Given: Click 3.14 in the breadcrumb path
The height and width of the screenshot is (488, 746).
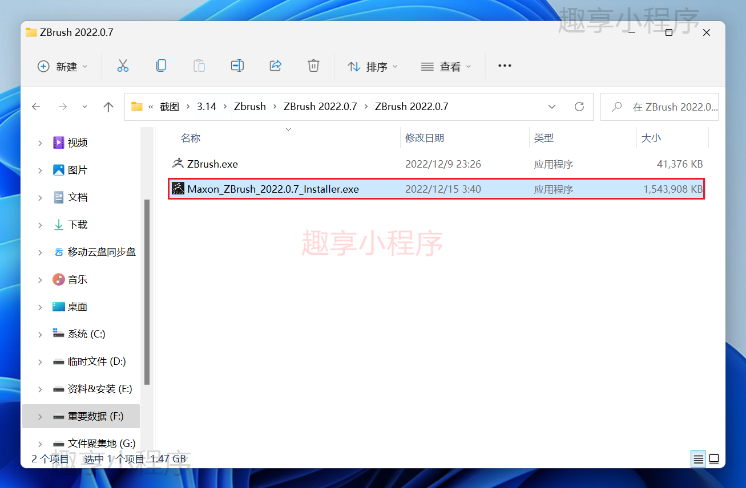Looking at the screenshot, I should pos(207,107).
